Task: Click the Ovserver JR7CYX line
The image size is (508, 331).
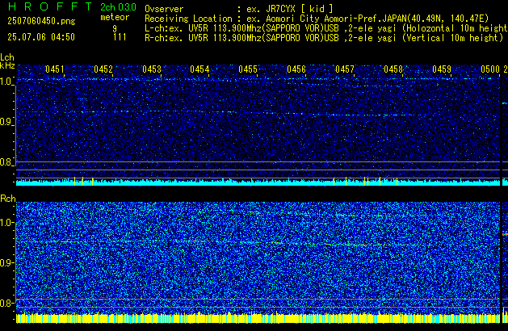Action: (239, 9)
